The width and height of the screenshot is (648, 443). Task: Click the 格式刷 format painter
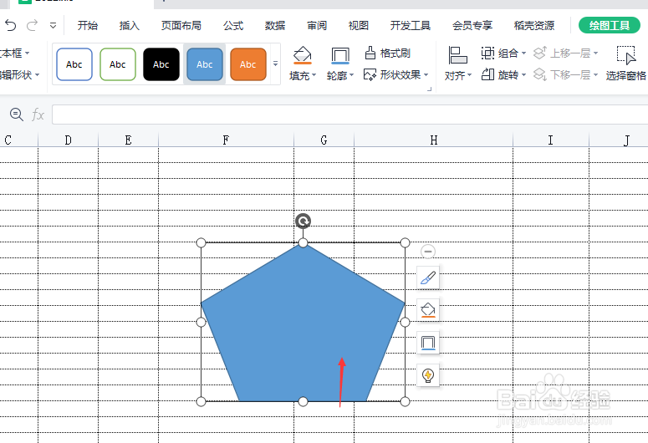[x=388, y=53]
